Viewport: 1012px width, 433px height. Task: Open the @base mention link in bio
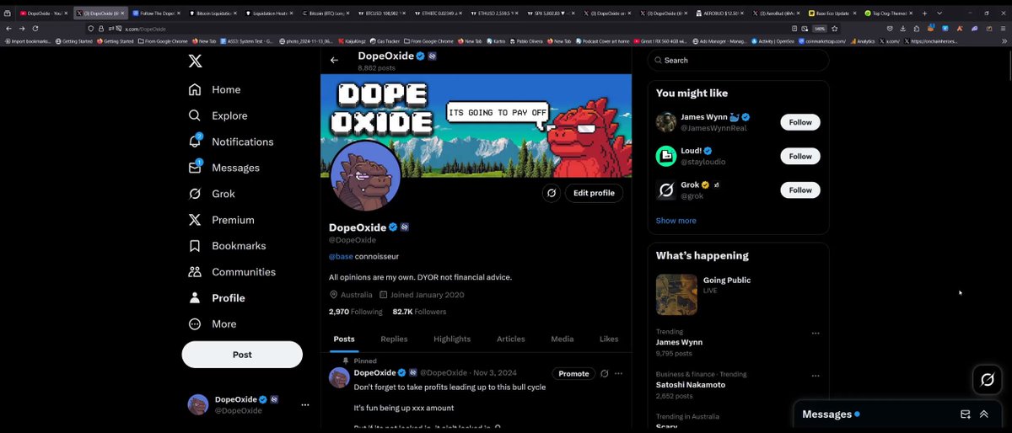(341, 256)
